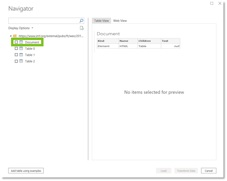Click the Document table icon
Image resolution: width=227 pixels, height=181 pixels.
(21, 42)
